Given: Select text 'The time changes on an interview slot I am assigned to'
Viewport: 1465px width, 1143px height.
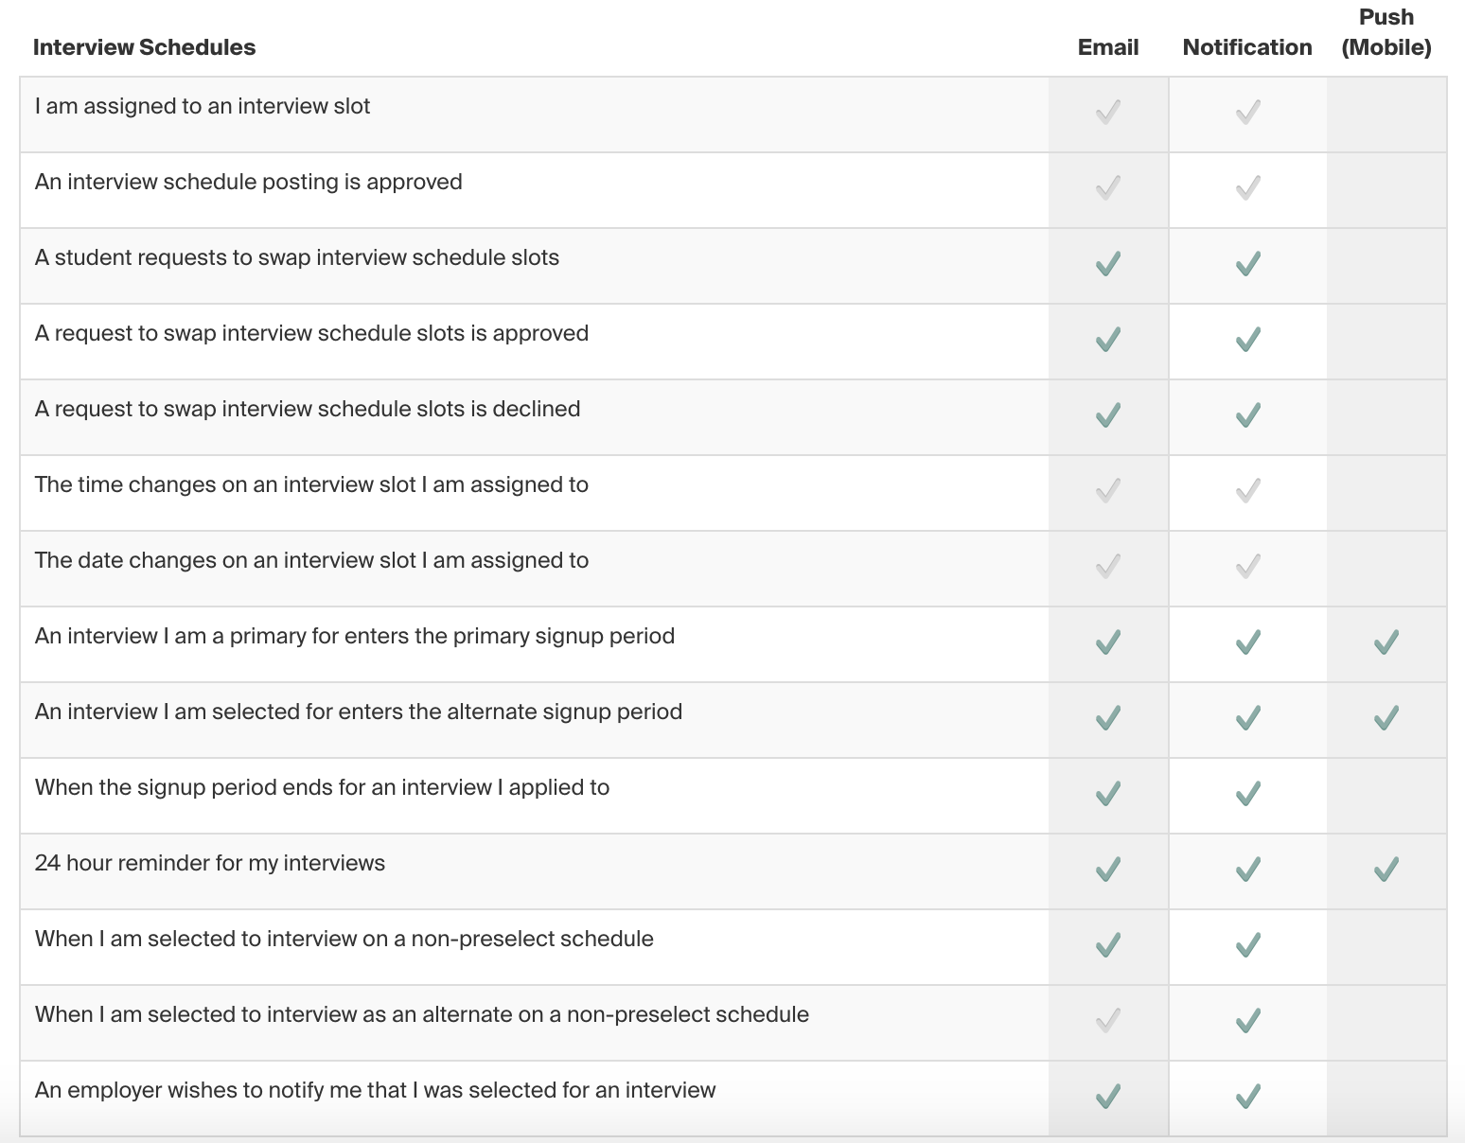Looking at the screenshot, I should [x=311, y=484].
